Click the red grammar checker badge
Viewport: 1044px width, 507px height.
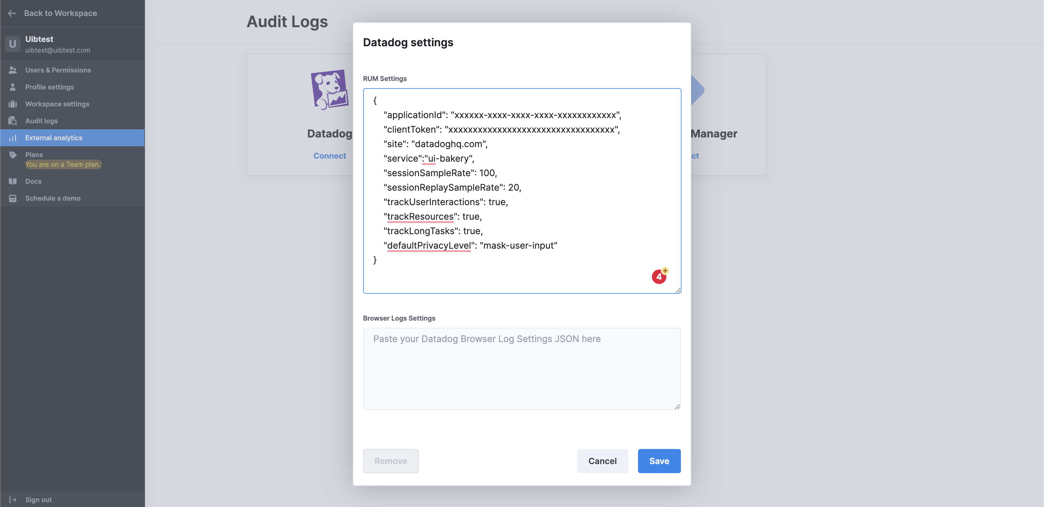(659, 277)
